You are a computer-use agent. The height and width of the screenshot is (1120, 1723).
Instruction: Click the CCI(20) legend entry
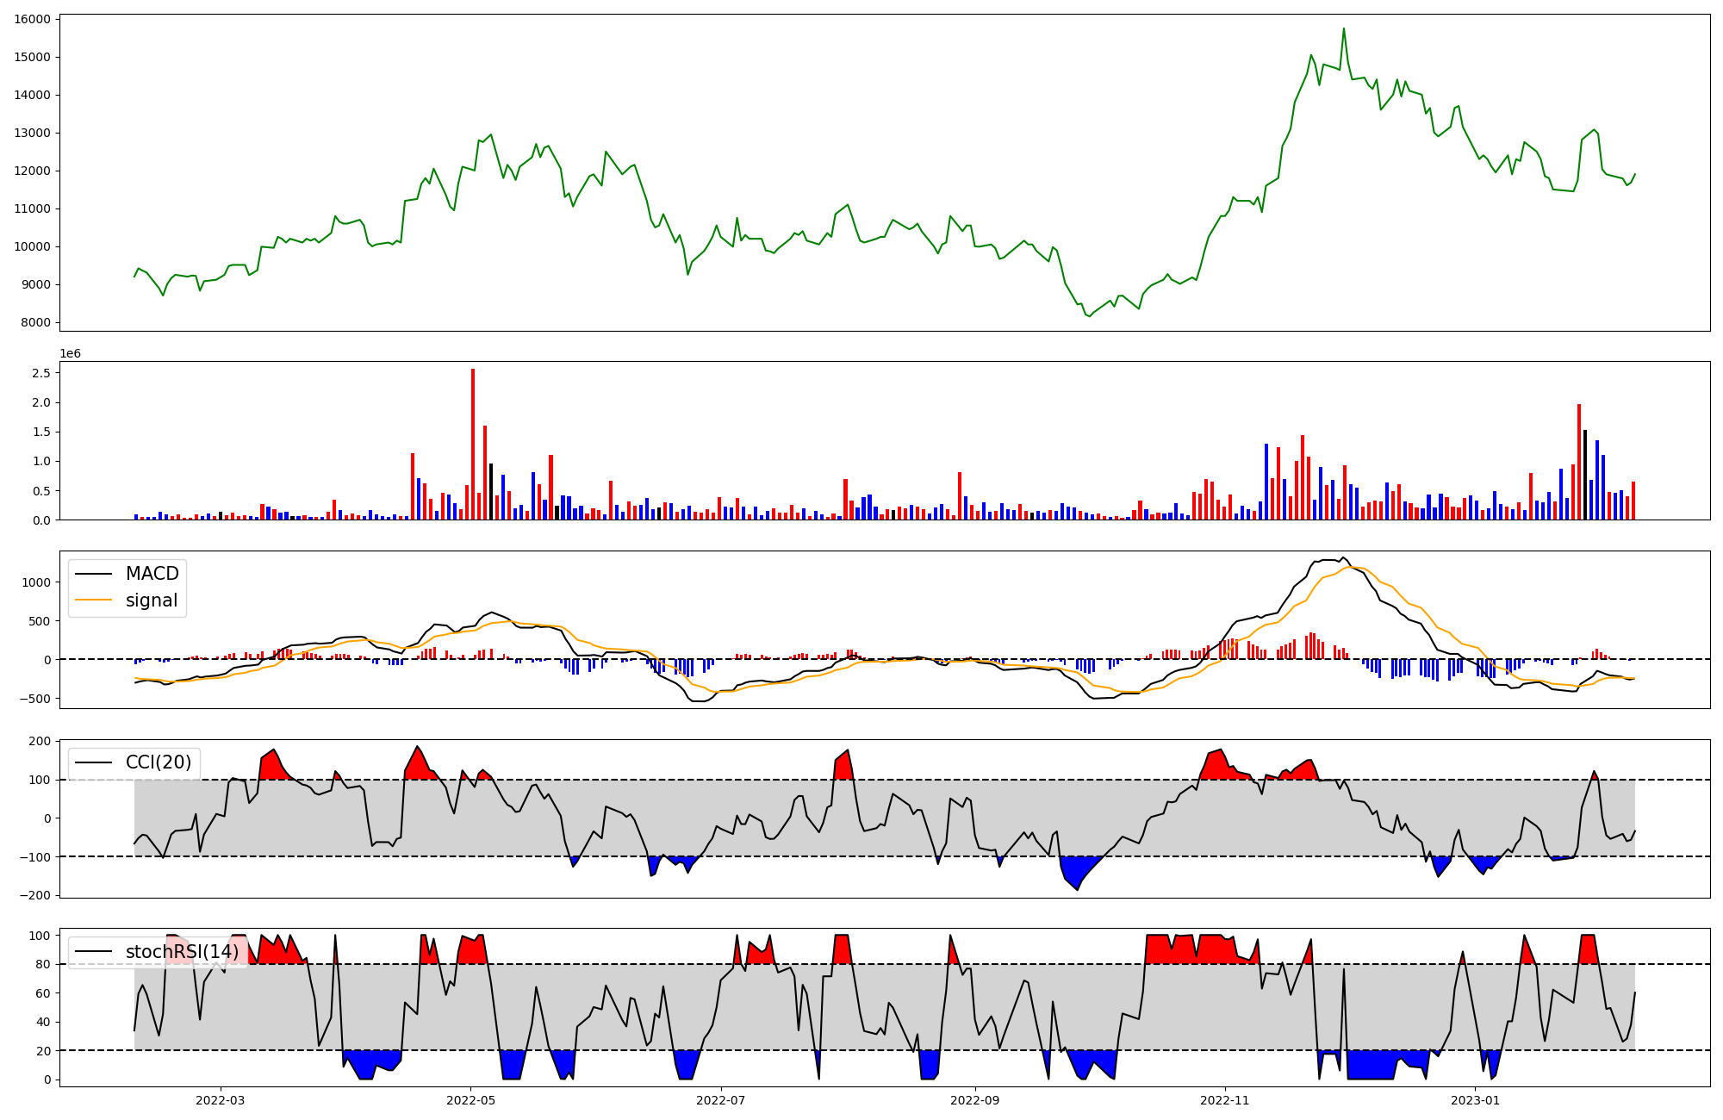[159, 762]
